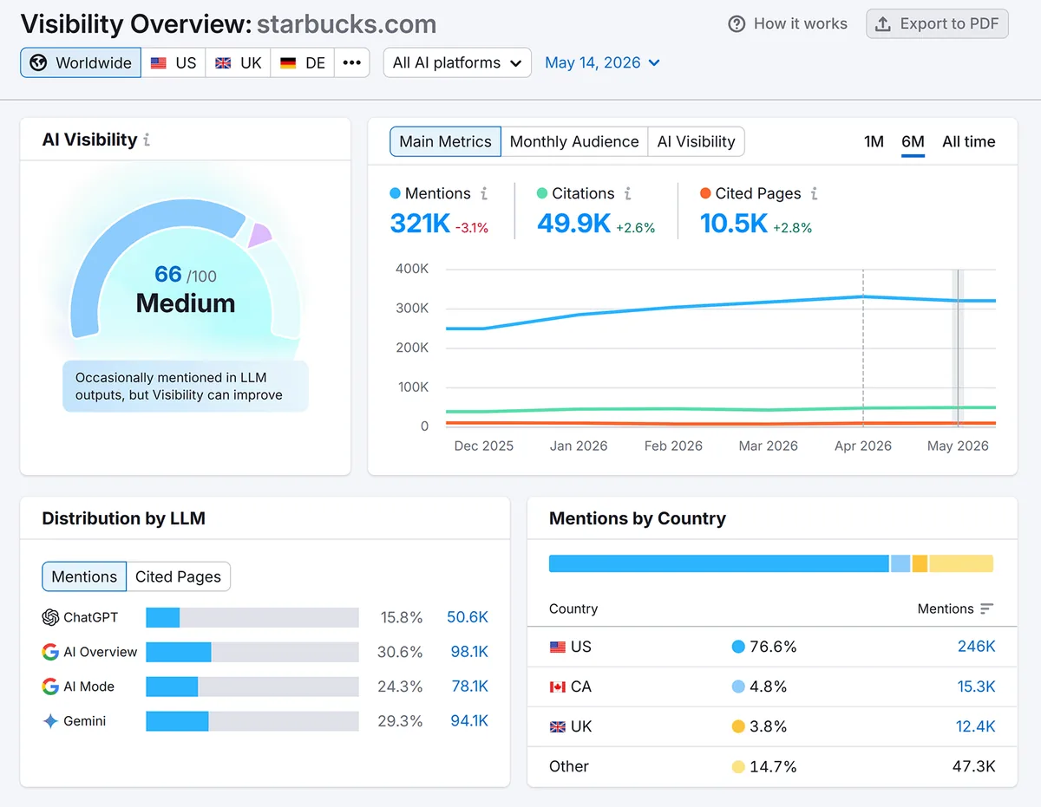
Task: Click the Cited Pages metric info icon
Action: (x=814, y=193)
